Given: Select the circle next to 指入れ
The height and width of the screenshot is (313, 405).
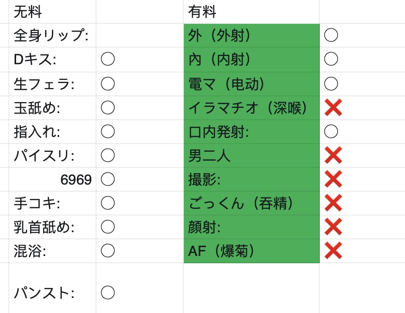Looking at the screenshot, I should [x=107, y=132].
